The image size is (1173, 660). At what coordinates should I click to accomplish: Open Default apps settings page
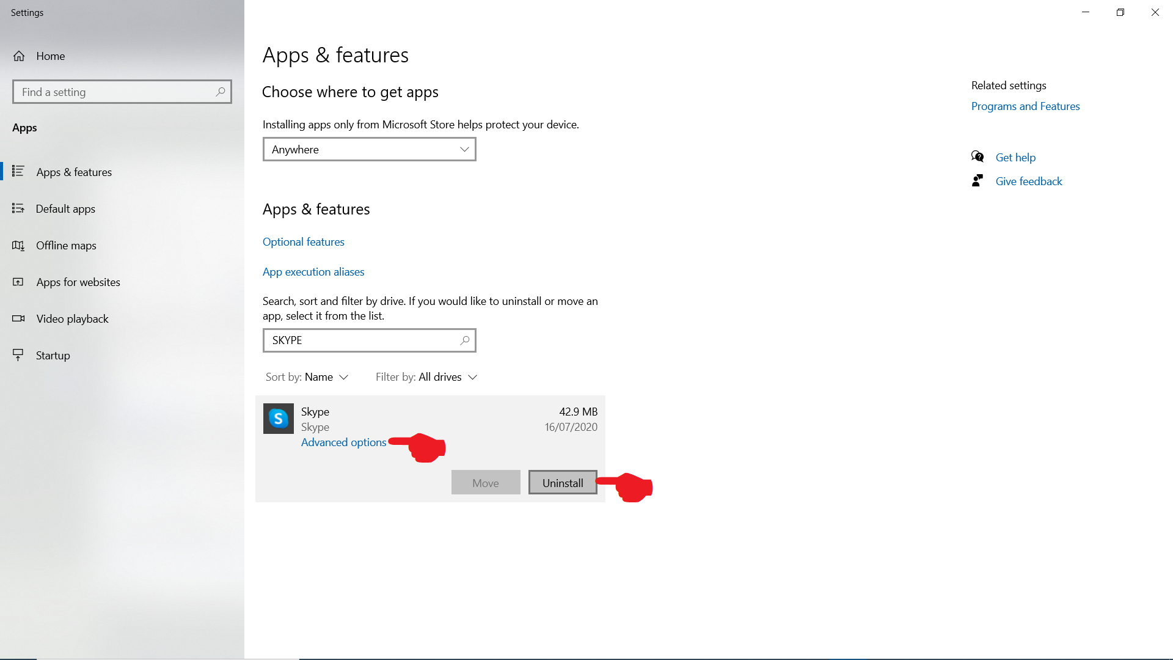[65, 209]
